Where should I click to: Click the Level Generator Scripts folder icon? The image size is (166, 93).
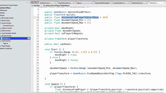click(x=1, y=33)
